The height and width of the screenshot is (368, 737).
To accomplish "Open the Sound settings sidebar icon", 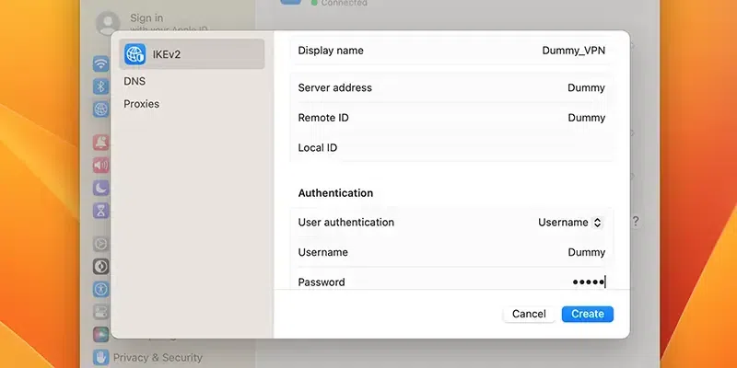I will point(101,166).
